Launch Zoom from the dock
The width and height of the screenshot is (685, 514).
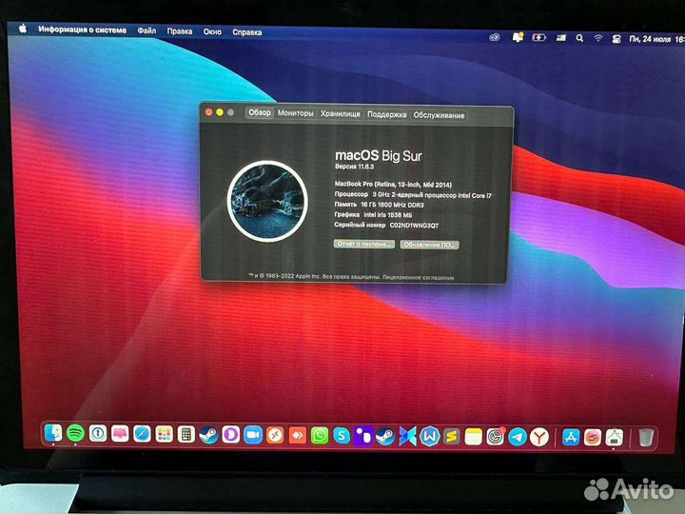pos(253,435)
